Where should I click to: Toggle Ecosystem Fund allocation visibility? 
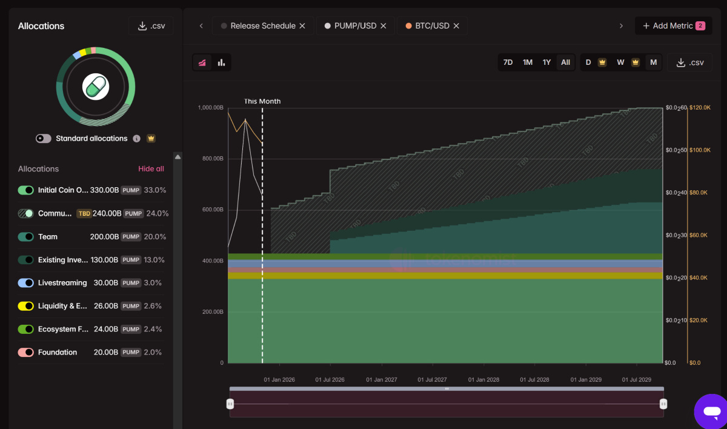pos(26,329)
